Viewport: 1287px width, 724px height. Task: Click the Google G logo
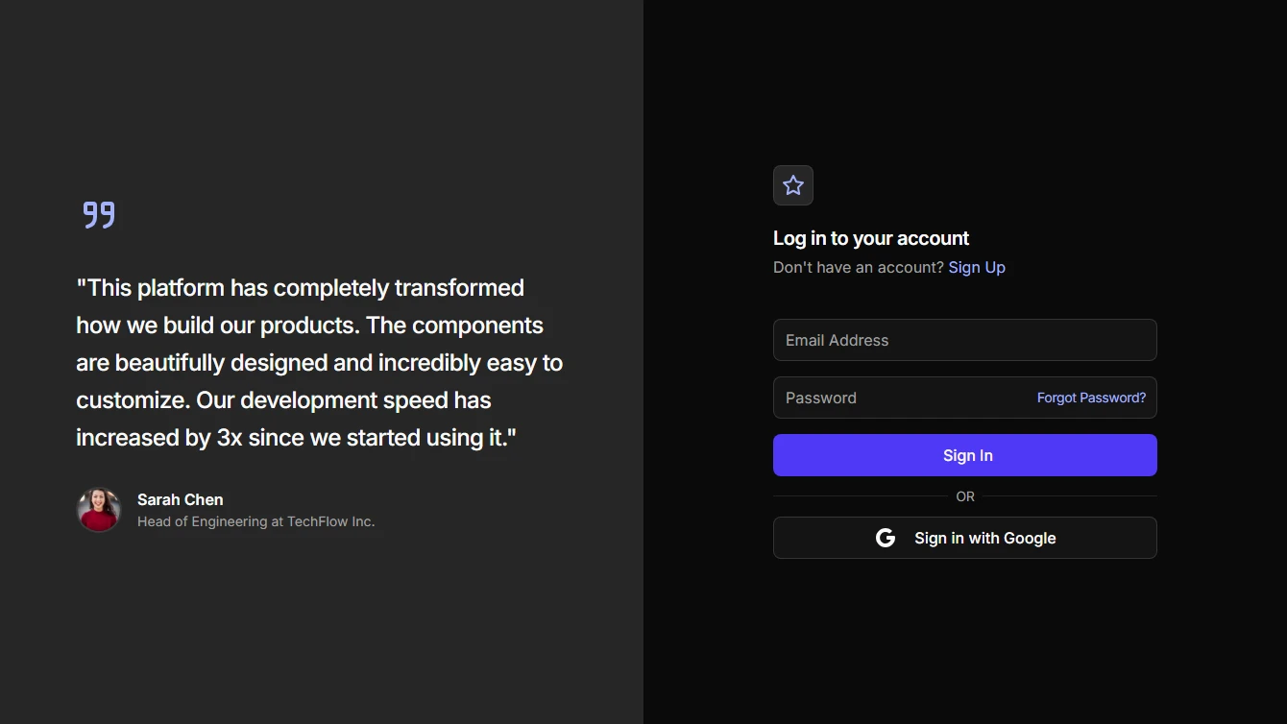coord(885,538)
